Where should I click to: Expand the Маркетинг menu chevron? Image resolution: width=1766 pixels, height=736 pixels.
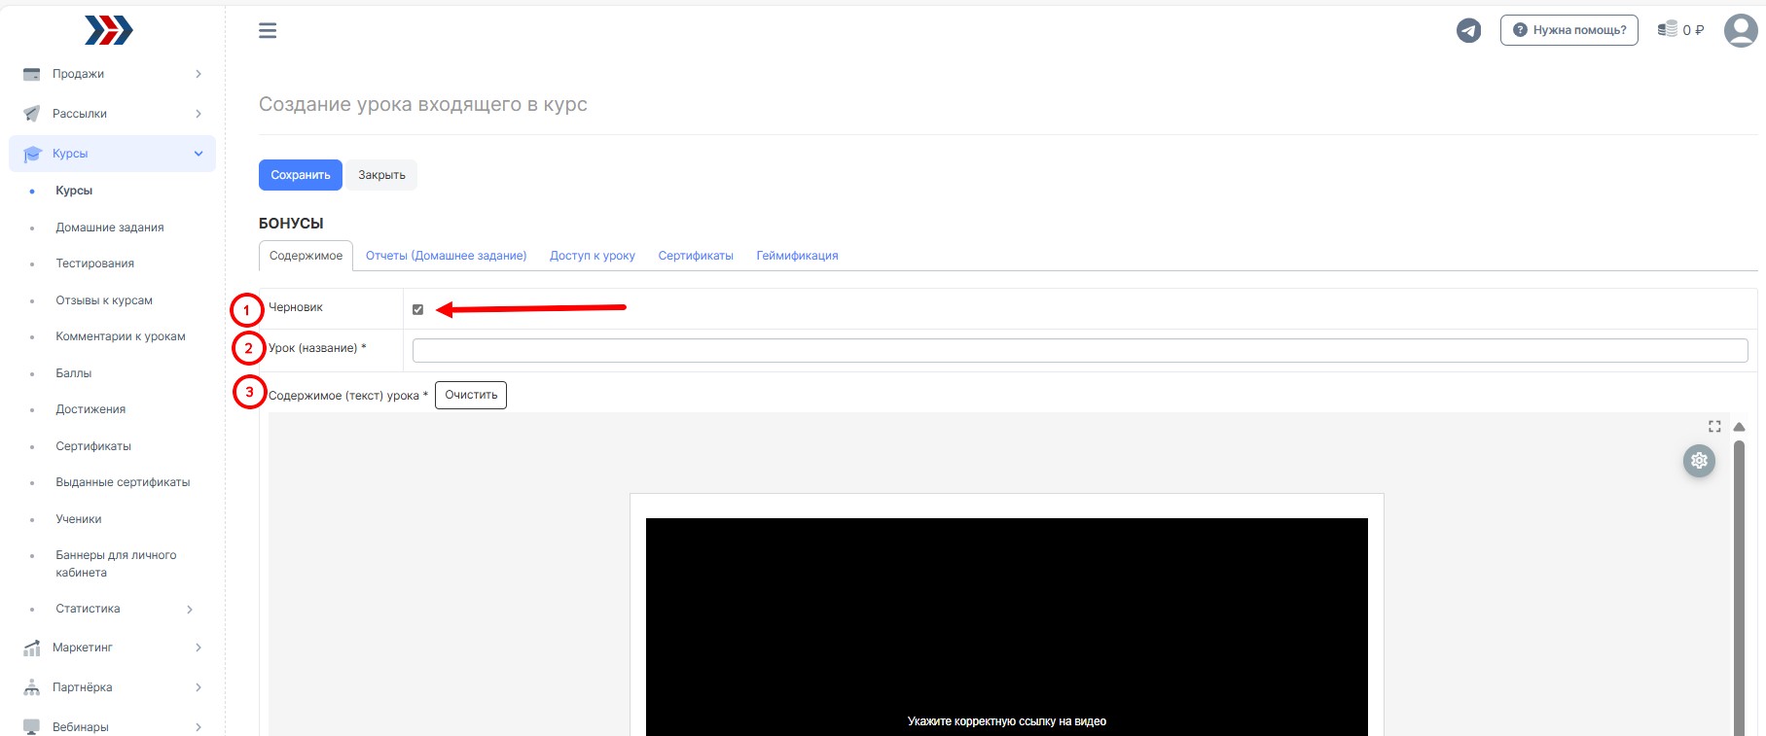click(x=198, y=648)
